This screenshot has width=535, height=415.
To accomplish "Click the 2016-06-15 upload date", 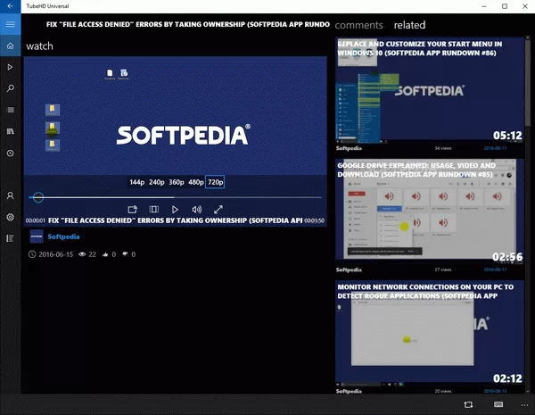I will tap(55, 254).
